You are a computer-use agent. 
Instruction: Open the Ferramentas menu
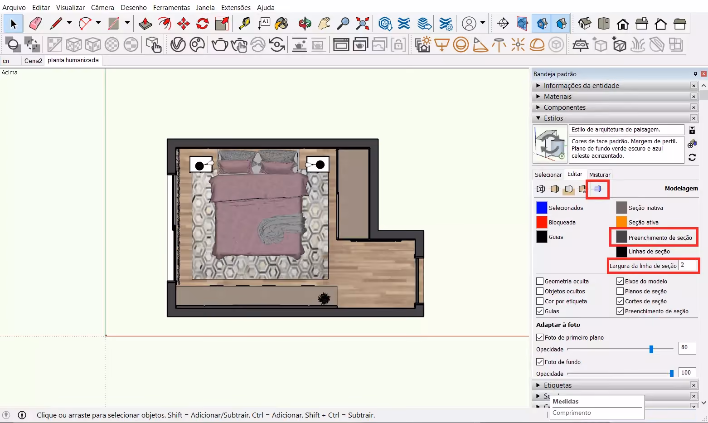[171, 8]
